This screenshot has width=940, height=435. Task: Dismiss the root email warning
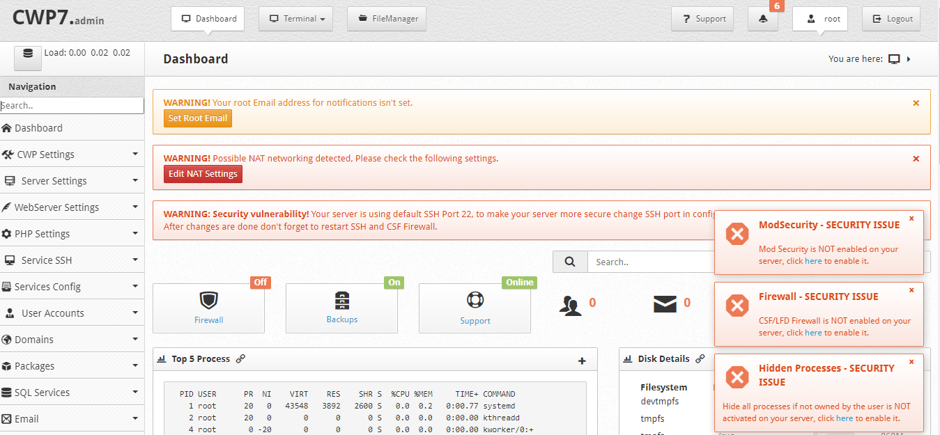tap(916, 103)
